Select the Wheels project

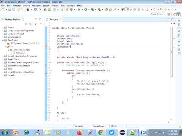click(x=11, y=75)
